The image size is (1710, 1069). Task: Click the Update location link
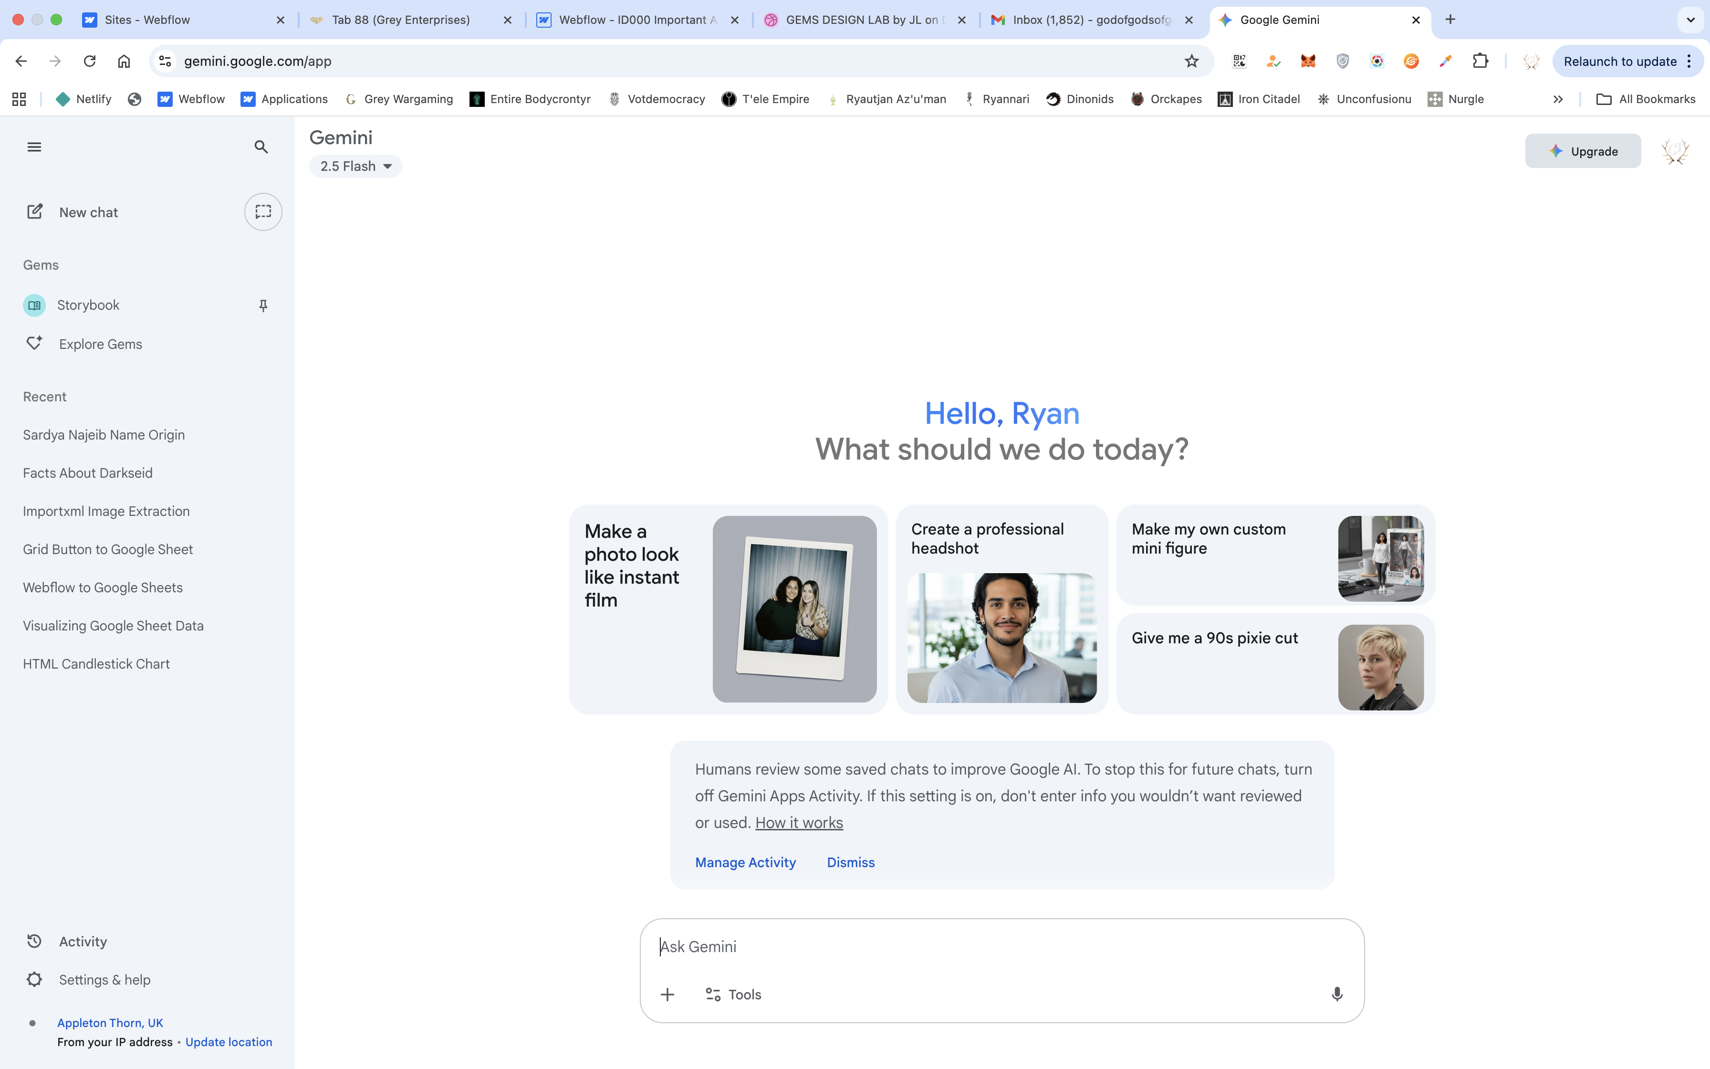pyautogui.click(x=228, y=1042)
